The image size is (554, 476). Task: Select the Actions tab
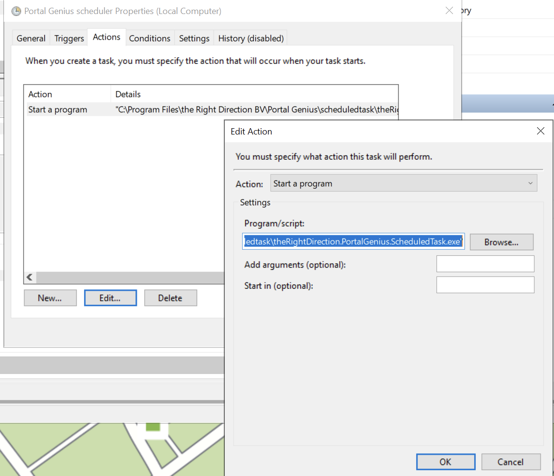106,37
